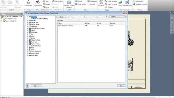Click the model browser help icon
Screen dimensions: 174x98
tap(22, 14)
